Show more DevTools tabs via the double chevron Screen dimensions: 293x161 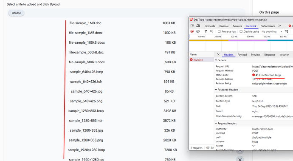(x=279, y=26)
